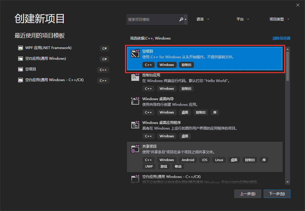
Task: Select the 控制台应用 template
Action: [x=205, y=82]
